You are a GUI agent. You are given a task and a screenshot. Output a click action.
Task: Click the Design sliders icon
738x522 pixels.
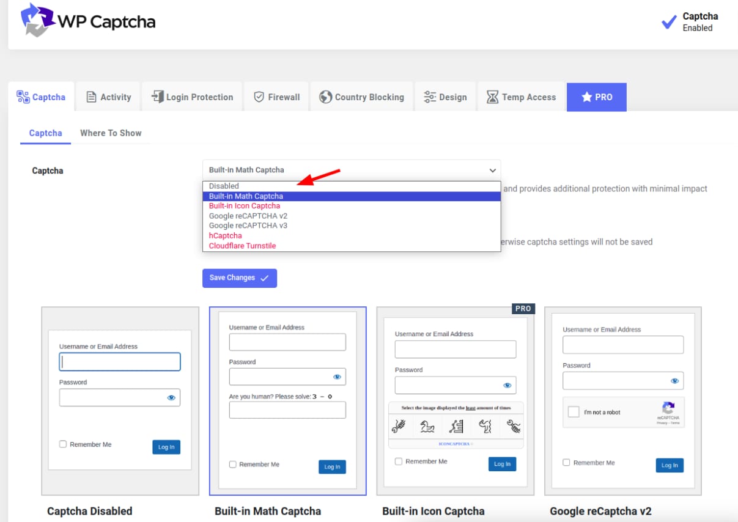[x=430, y=97]
